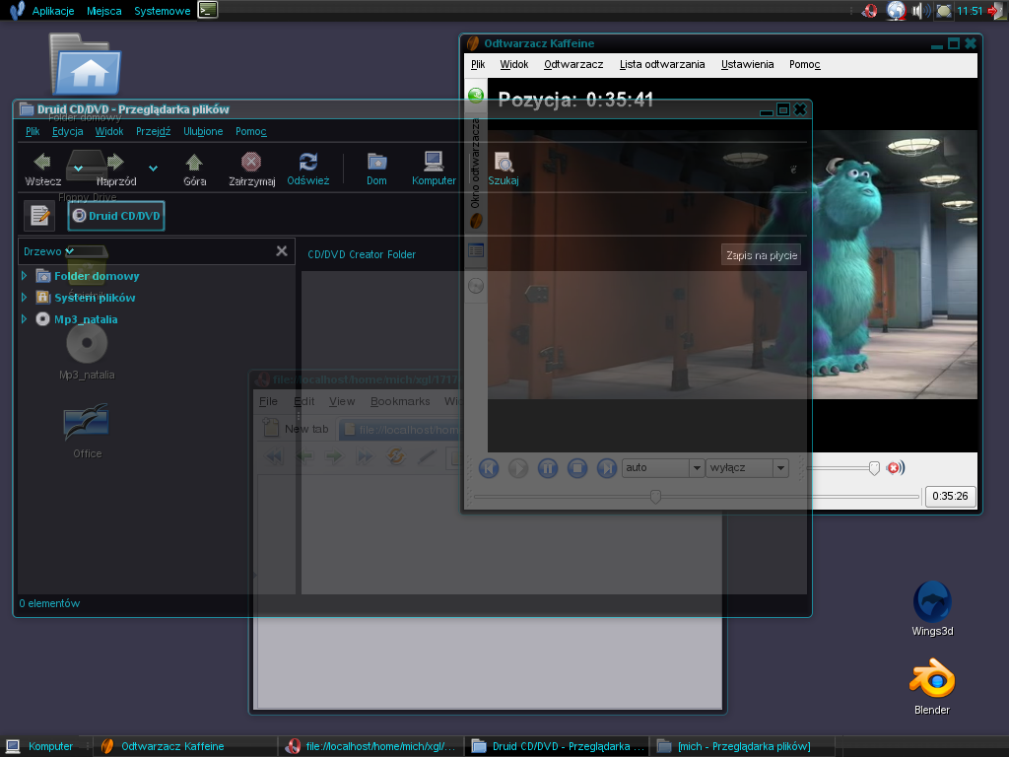This screenshot has width=1009, height=757.
Task: Toggle the text location entry pencil button
Action: pos(39,215)
